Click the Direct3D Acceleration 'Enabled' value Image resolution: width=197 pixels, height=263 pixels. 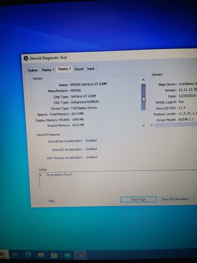91,149
